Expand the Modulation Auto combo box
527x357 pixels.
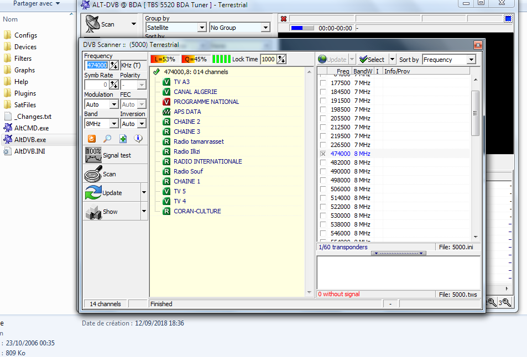point(114,104)
